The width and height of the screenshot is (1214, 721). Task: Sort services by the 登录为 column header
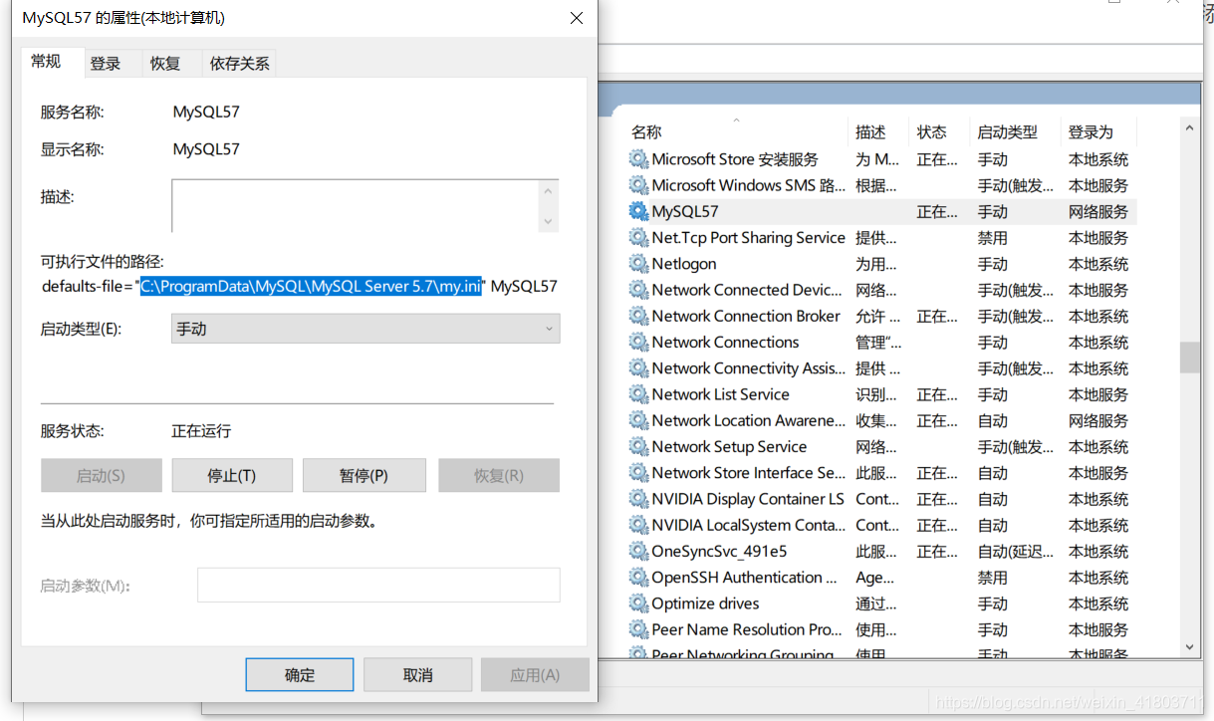pos(1098,131)
